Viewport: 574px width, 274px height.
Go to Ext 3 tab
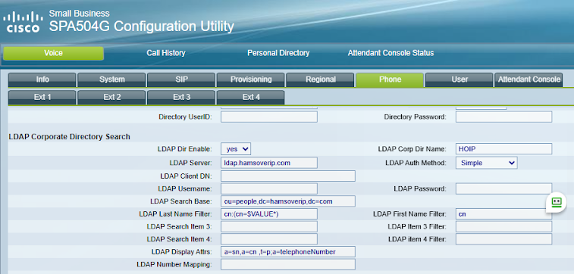(x=181, y=97)
